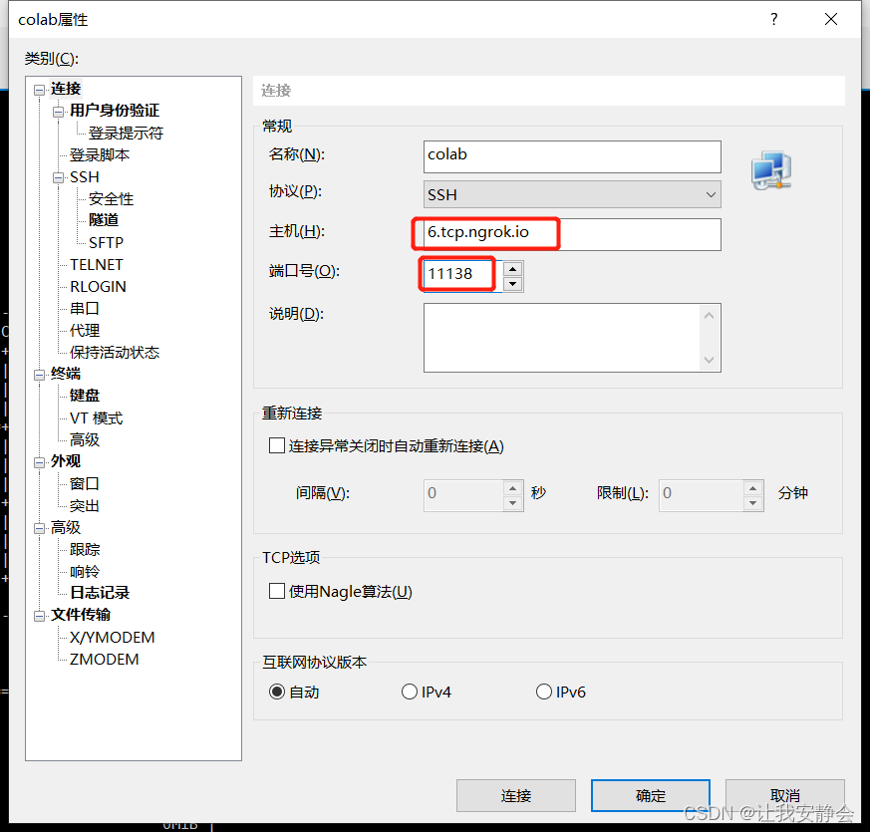Image resolution: width=870 pixels, height=832 pixels.
Task: Select TELNET in category tree
Action: click(x=97, y=265)
